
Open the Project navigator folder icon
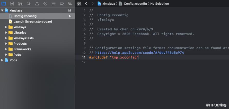pyautogui.click(x=4, y=4)
